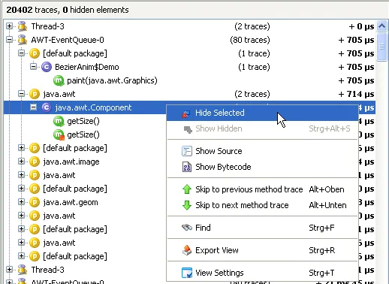Screen dimensions: 389x284
Task: Expand the java.awt.image package node
Action: (x=21, y=162)
